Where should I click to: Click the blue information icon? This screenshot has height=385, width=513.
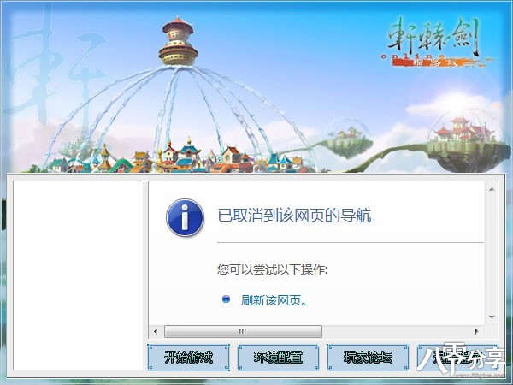coord(185,217)
